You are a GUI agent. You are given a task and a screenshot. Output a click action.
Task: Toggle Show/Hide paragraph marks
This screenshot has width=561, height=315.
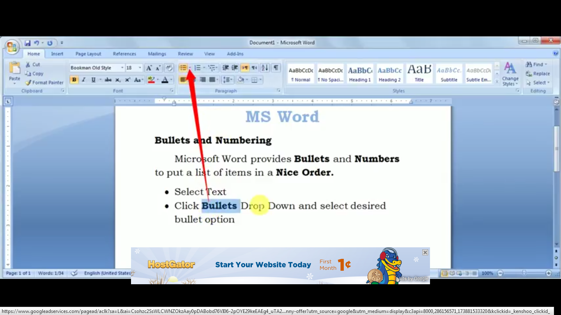tap(276, 68)
